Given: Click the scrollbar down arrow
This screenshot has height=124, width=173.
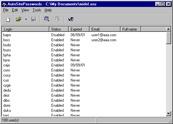Looking at the screenshot, I should (x=169, y=113).
